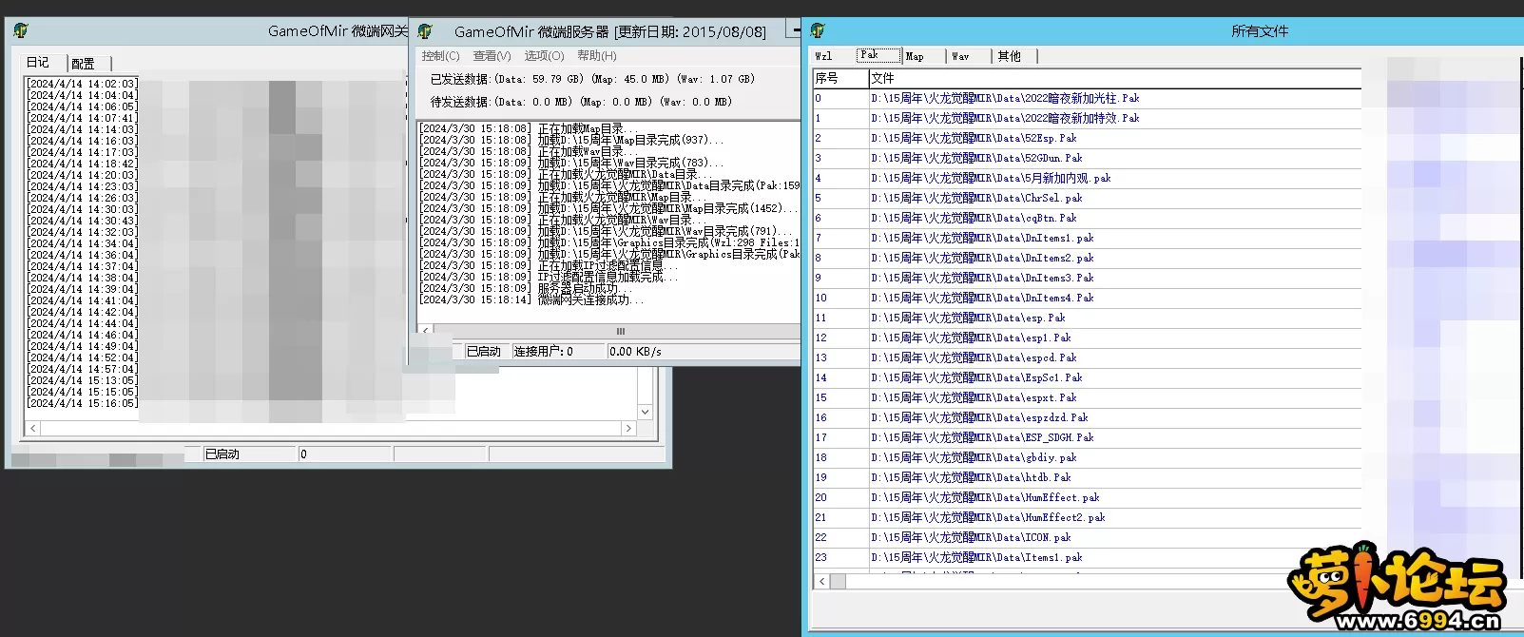Click the 已发送数据 statistics line
This screenshot has width=1524, height=637.
(592, 79)
